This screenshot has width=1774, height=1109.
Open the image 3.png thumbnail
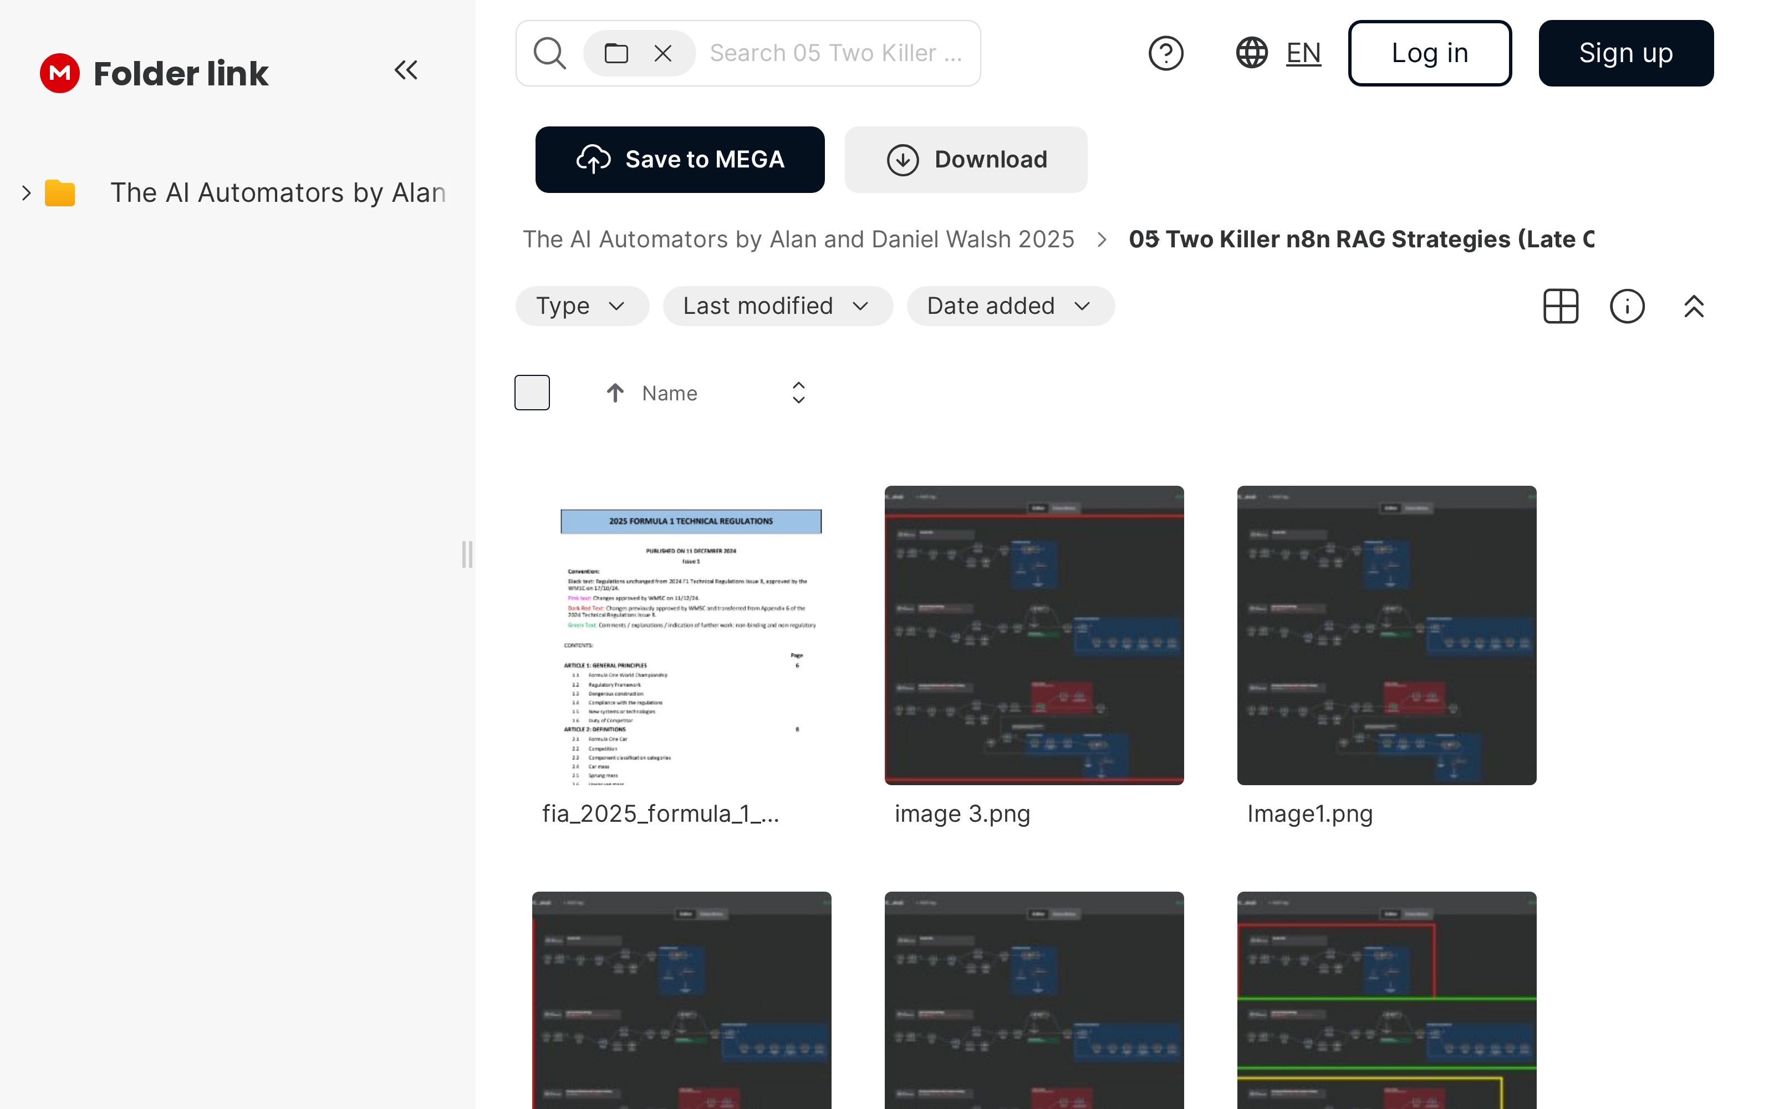tap(1033, 635)
